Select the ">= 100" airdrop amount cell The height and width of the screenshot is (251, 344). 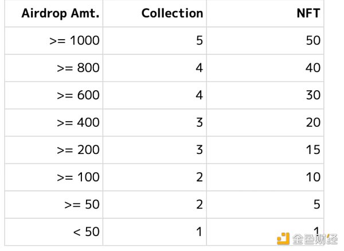(x=79, y=177)
